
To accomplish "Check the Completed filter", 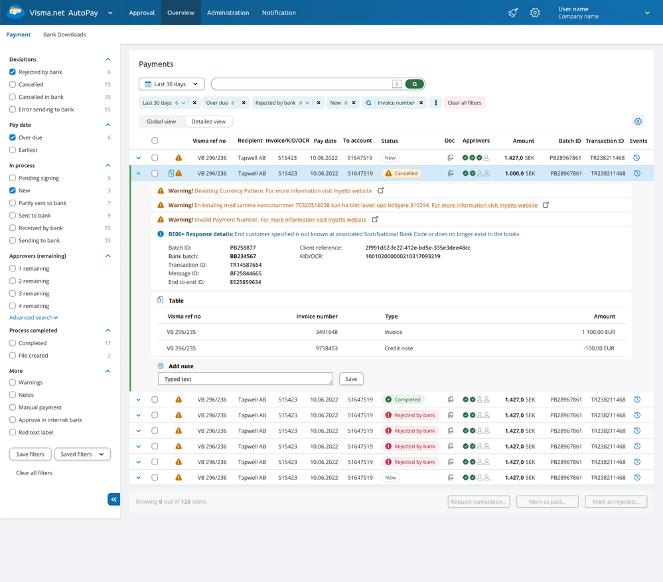I will (x=13, y=343).
